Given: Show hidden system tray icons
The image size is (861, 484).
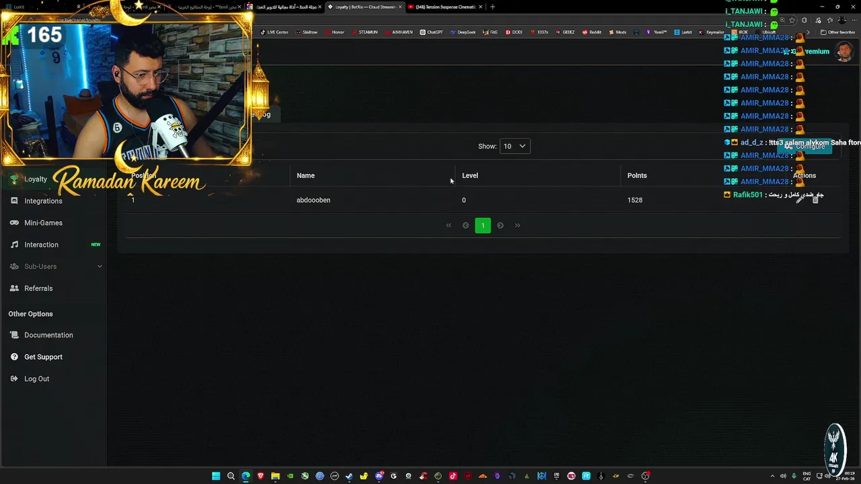Looking at the screenshot, I should pyautogui.click(x=772, y=476).
